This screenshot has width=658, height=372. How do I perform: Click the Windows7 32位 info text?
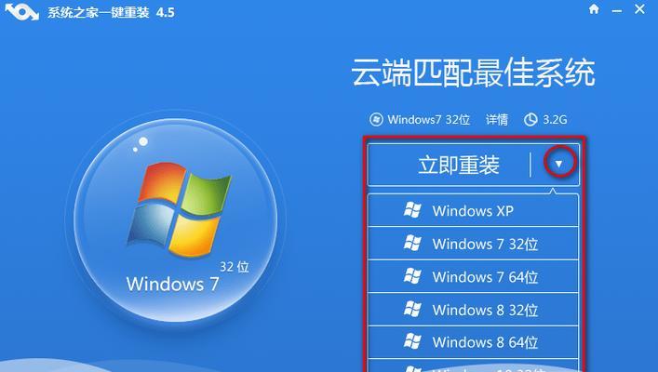pyautogui.click(x=428, y=120)
